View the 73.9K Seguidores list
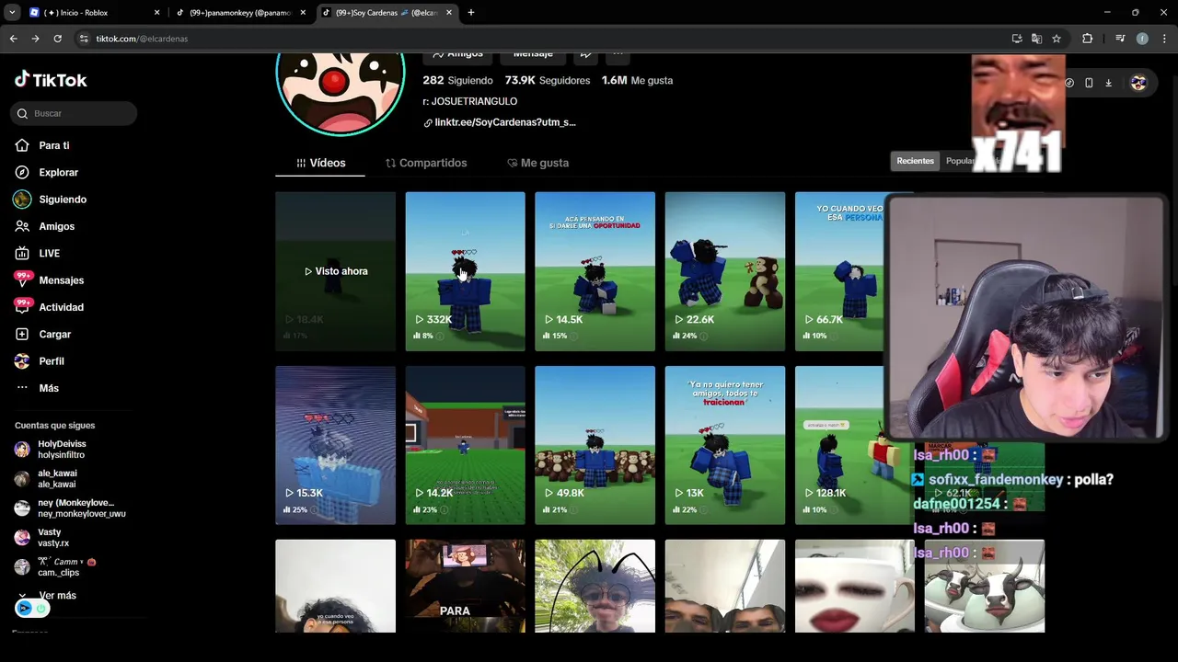 (x=548, y=81)
